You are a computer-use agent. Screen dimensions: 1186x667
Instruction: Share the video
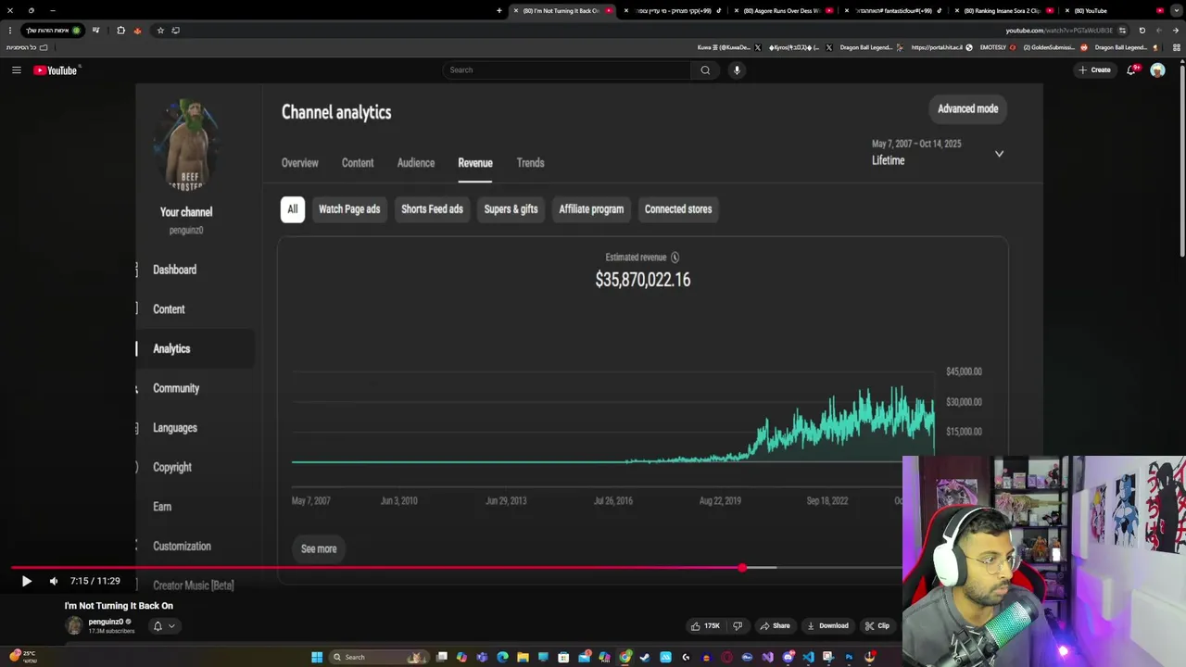[775, 626]
